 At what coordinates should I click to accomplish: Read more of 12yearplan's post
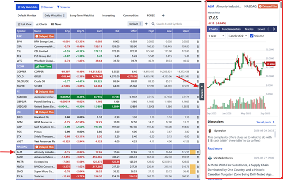(x=215, y=149)
